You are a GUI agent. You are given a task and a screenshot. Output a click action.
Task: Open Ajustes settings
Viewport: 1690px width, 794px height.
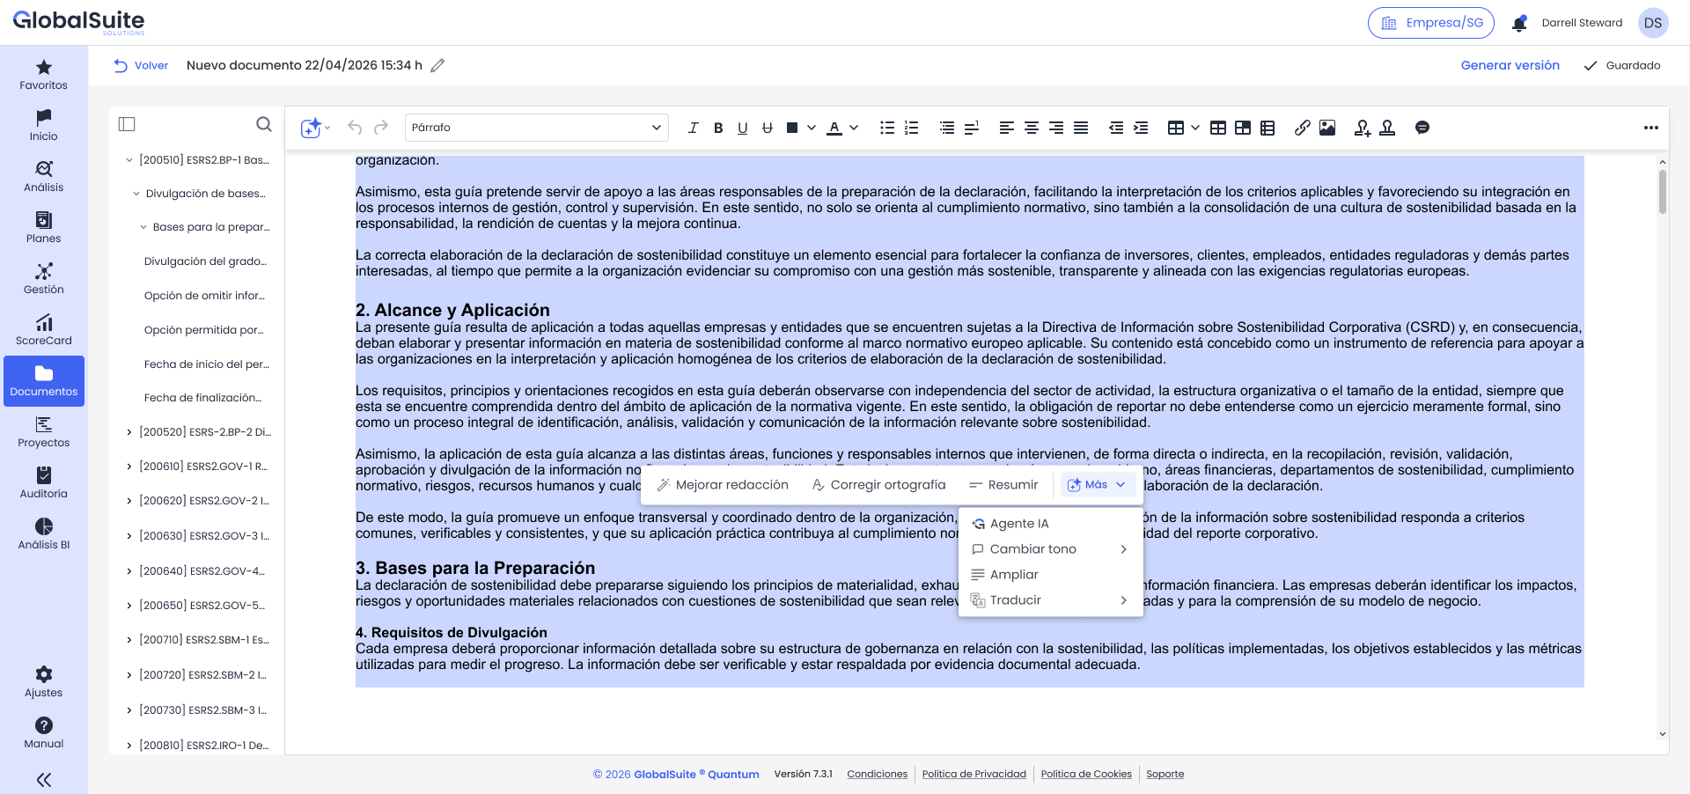point(44,682)
